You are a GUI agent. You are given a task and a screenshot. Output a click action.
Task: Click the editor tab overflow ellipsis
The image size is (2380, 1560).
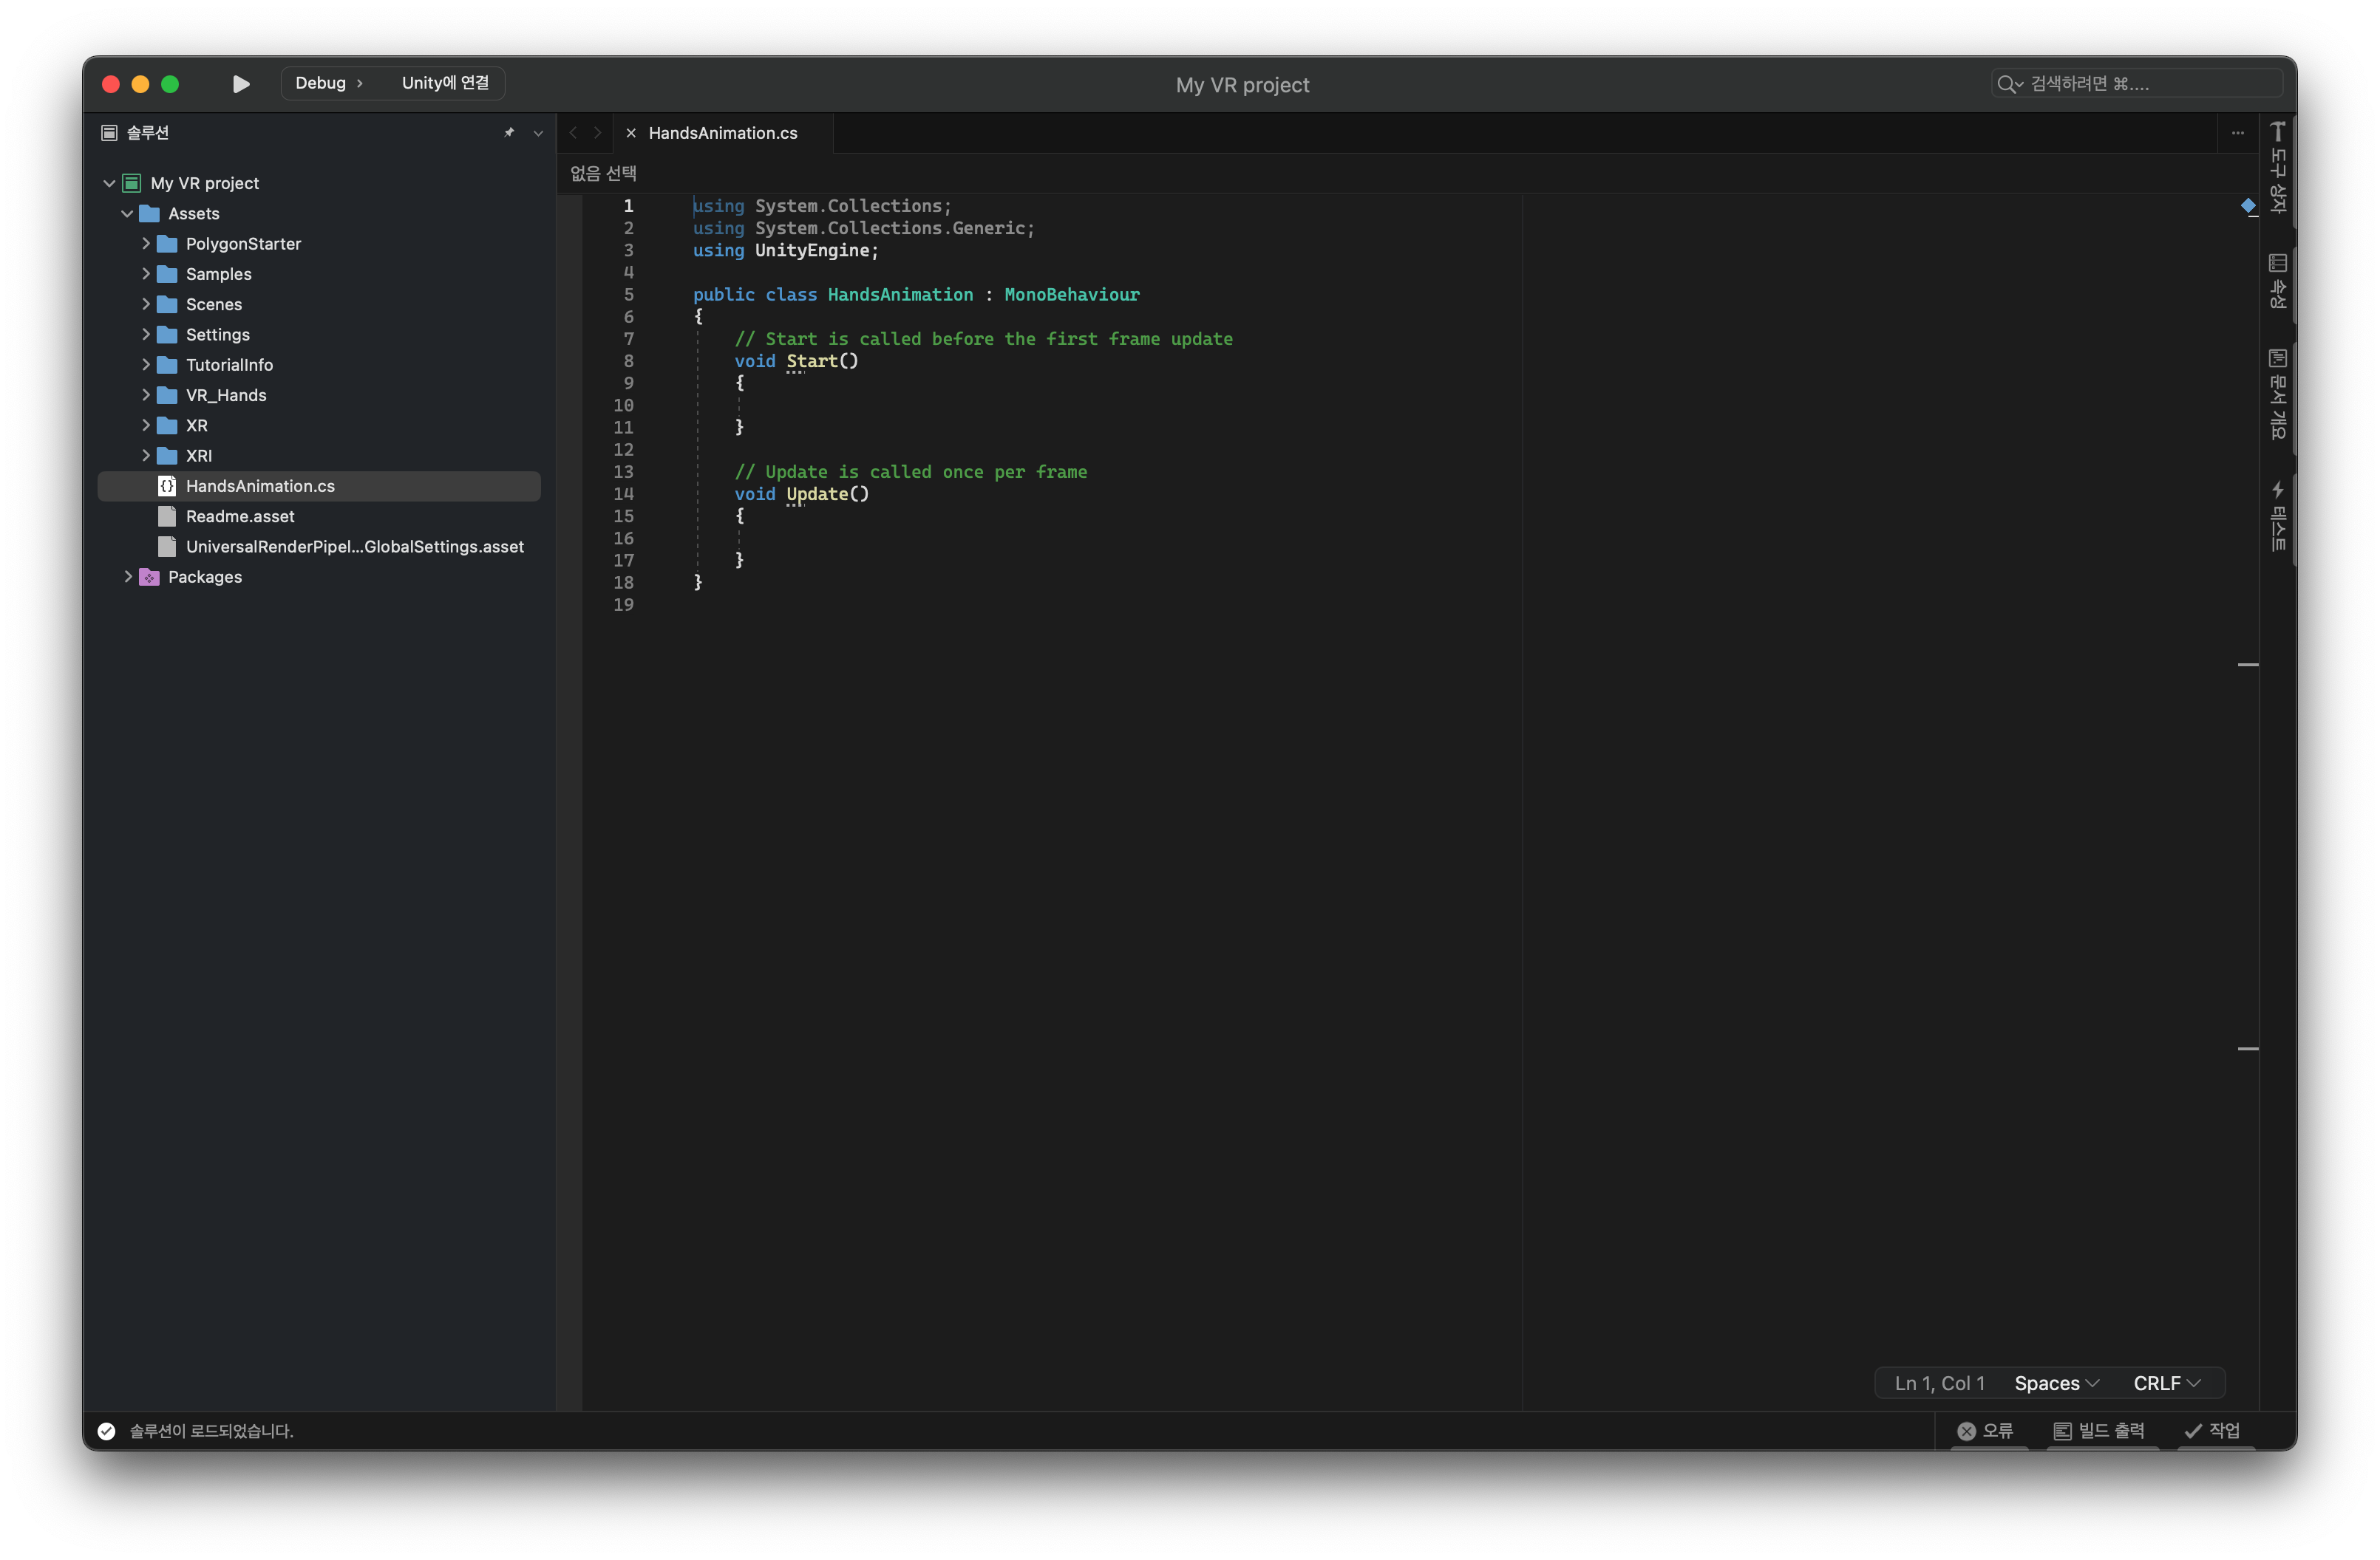point(2237,133)
